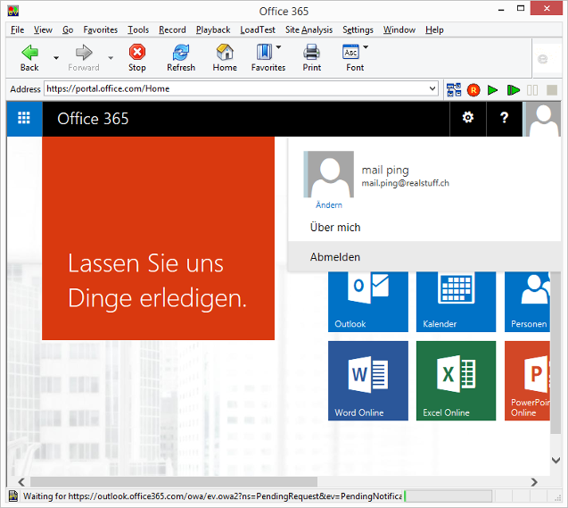Launch Word Online tile
568x508 pixels.
(x=368, y=380)
